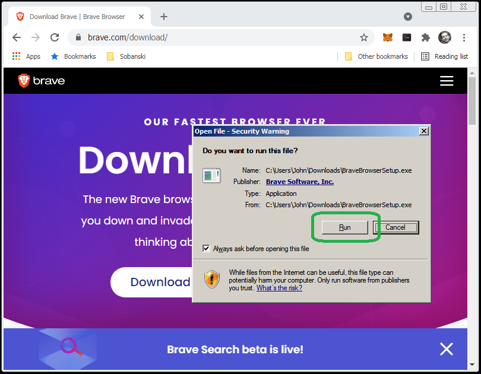481x374 pixels.
Task: Uncheck Always ask before opening this file
Action: pos(206,249)
